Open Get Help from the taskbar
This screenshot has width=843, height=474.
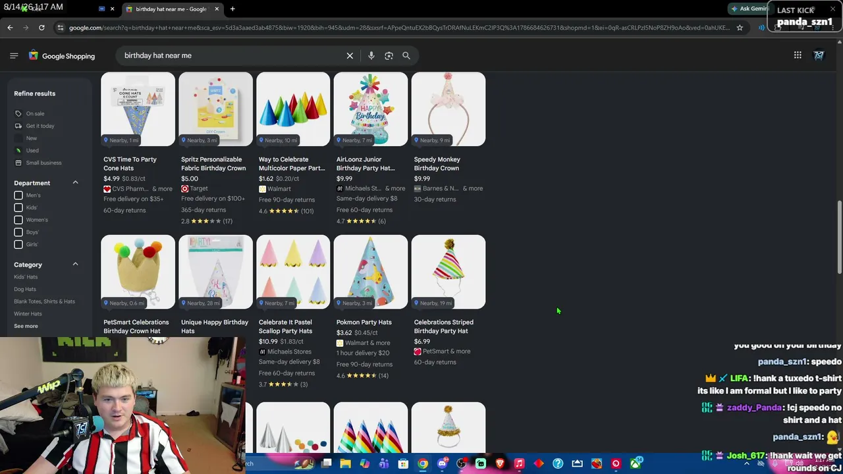coord(558,463)
